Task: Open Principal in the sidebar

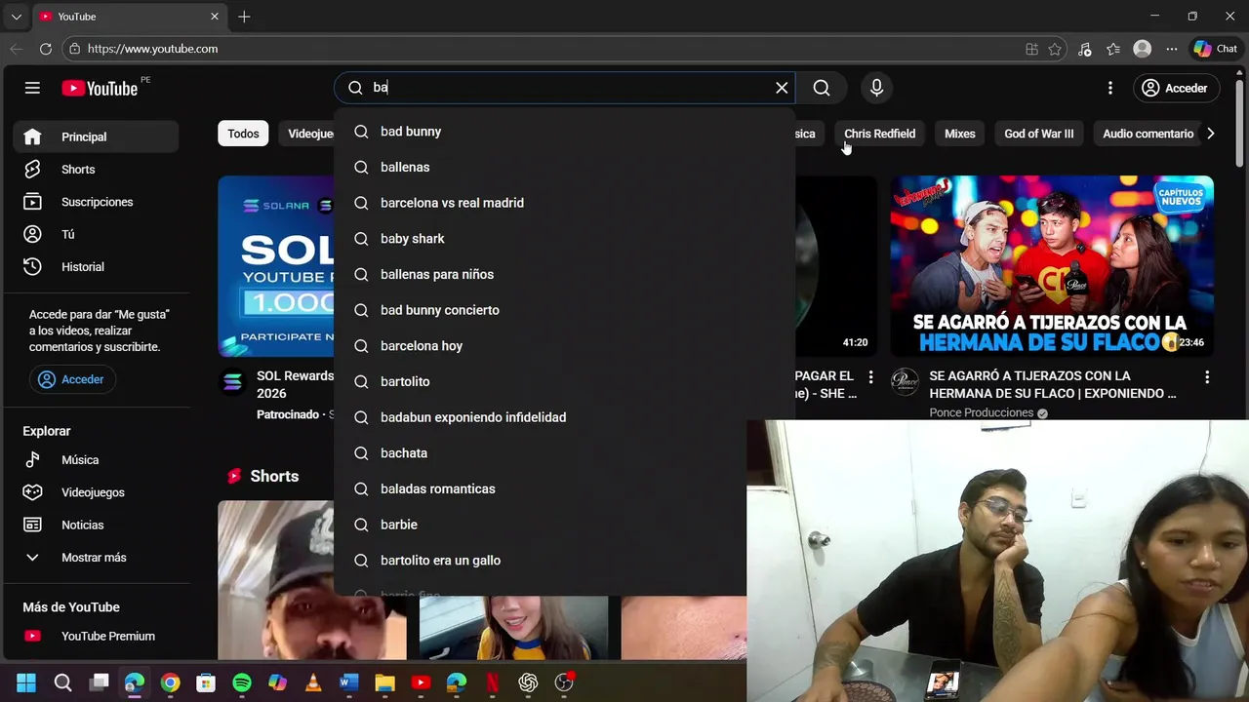Action: 96,136
